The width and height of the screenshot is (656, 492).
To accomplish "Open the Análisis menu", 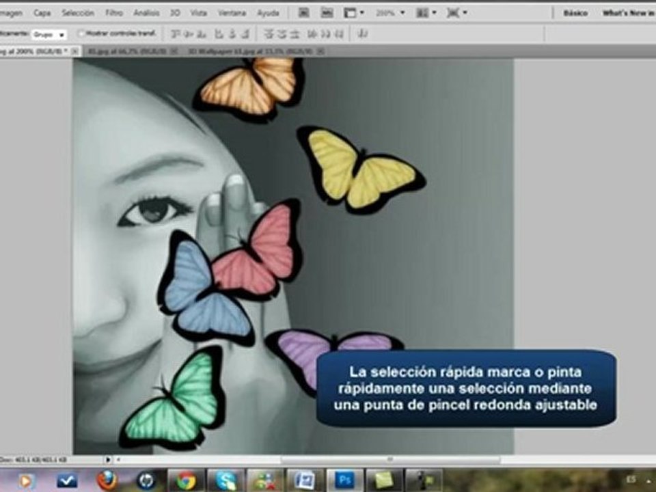I will coord(146,13).
